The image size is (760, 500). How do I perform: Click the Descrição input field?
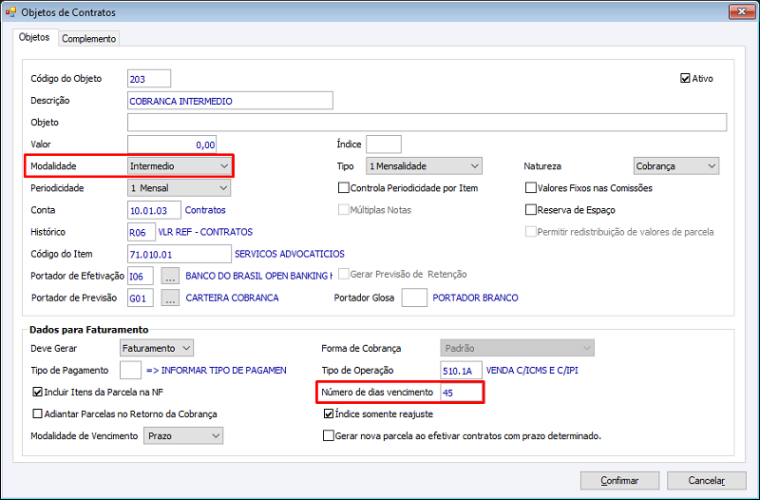(230, 101)
